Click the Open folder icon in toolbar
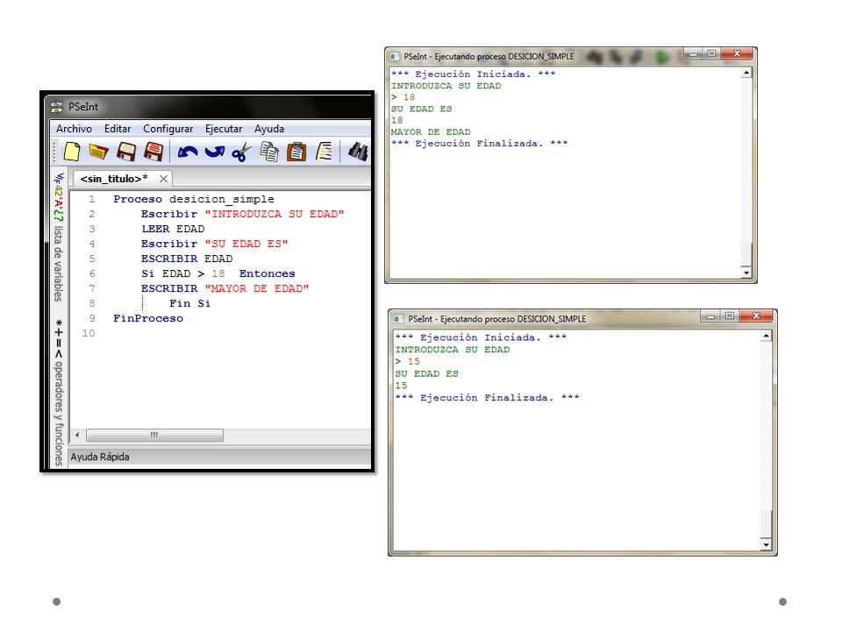842x631 pixels. [x=99, y=152]
